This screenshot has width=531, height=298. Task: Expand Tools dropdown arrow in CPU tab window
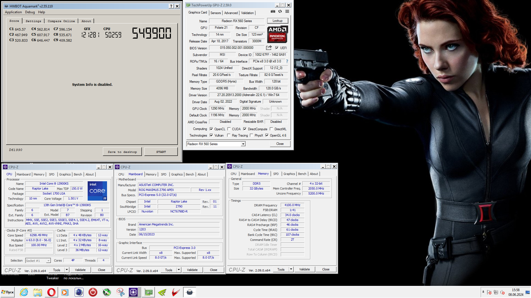tap(67, 270)
